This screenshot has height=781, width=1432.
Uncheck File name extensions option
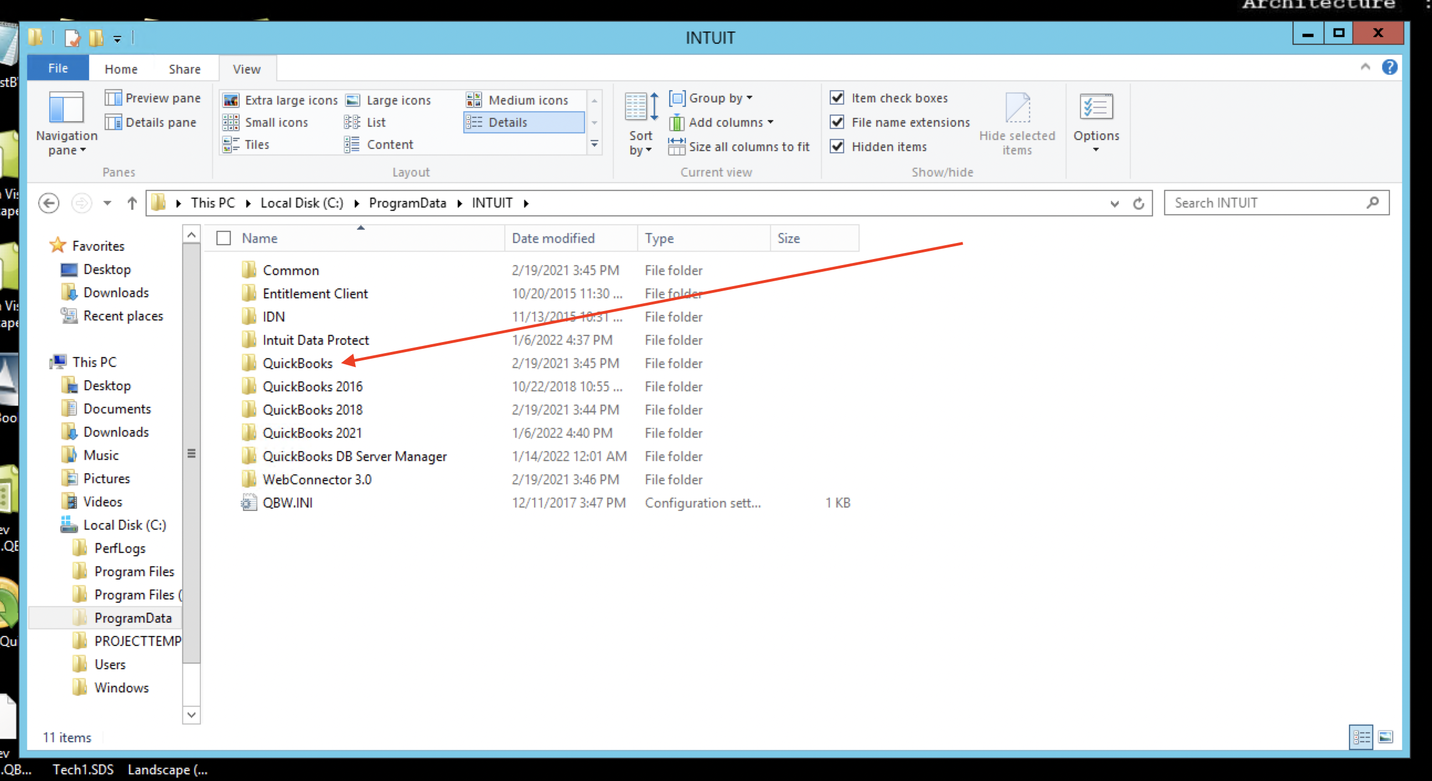836,122
